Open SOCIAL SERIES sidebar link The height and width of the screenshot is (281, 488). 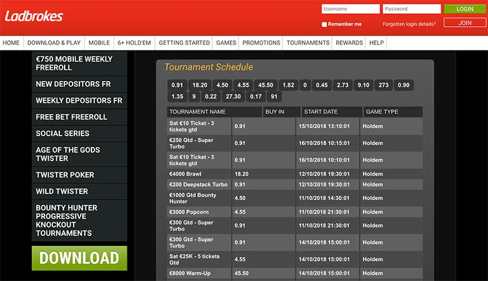pyautogui.click(x=79, y=133)
